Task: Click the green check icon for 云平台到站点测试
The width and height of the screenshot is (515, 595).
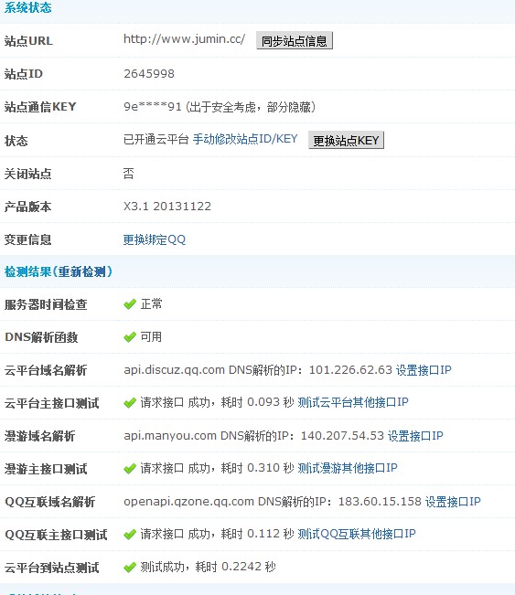Action: (130, 568)
